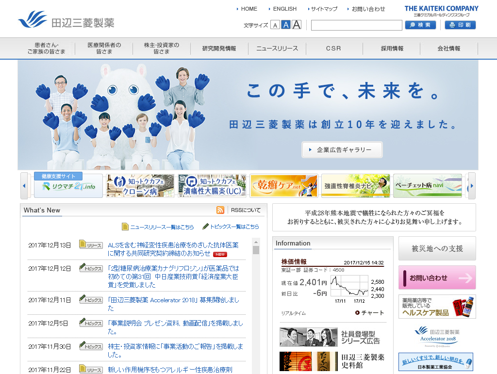Click the pink お問い合わせ banner
The height and width of the screenshot is (374, 497).
(x=437, y=277)
